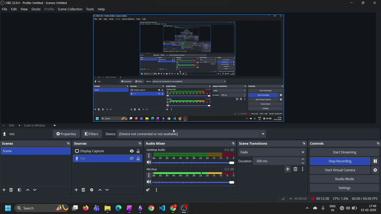Pop out the Scenes dock
This screenshot has width=381, height=214.
[68, 144]
